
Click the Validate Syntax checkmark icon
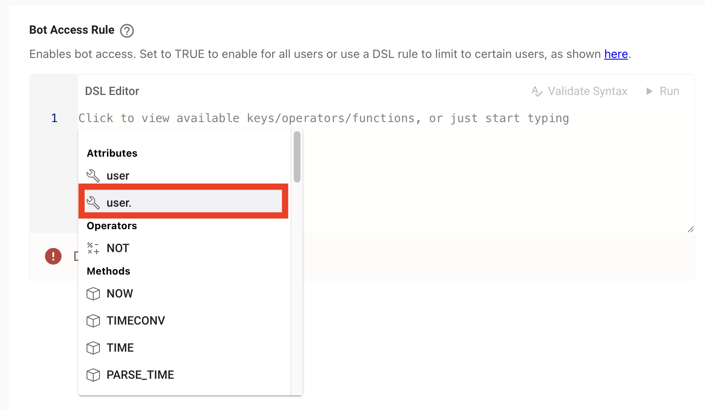pyautogui.click(x=537, y=92)
